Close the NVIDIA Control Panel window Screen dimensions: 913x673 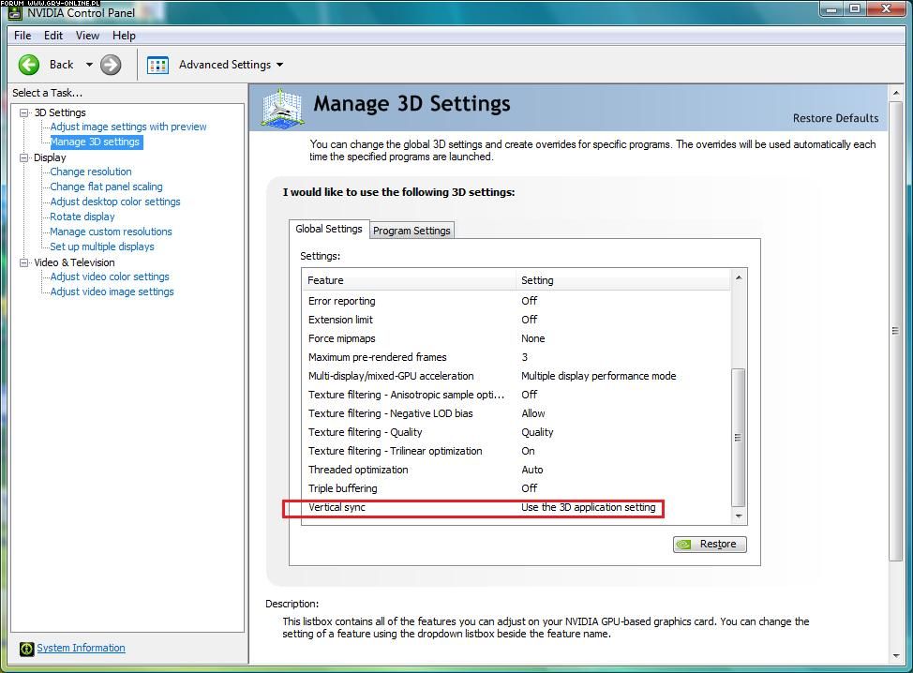click(886, 8)
